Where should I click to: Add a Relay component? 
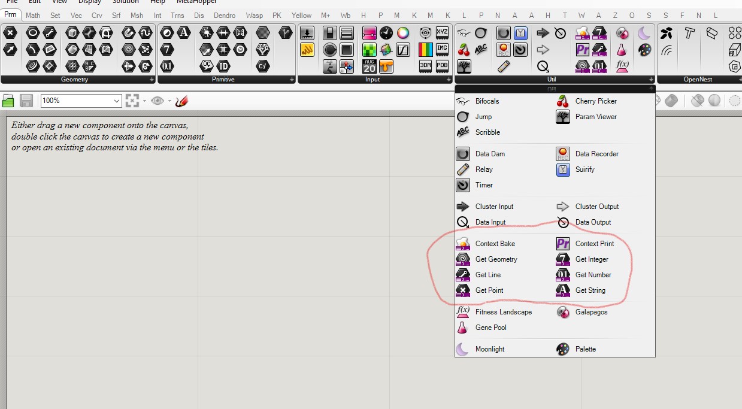(x=484, y=169)
